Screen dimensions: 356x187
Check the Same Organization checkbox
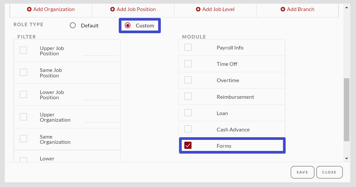point(24,139)
